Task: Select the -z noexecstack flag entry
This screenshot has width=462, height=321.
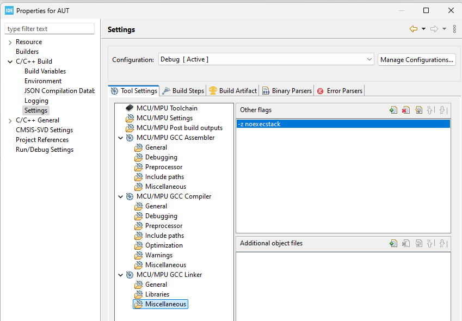Action: tap(343, 124)
